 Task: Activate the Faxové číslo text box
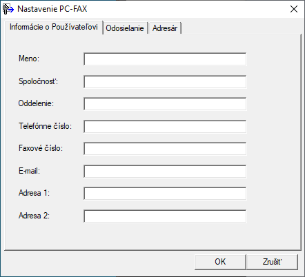point(165,149)
